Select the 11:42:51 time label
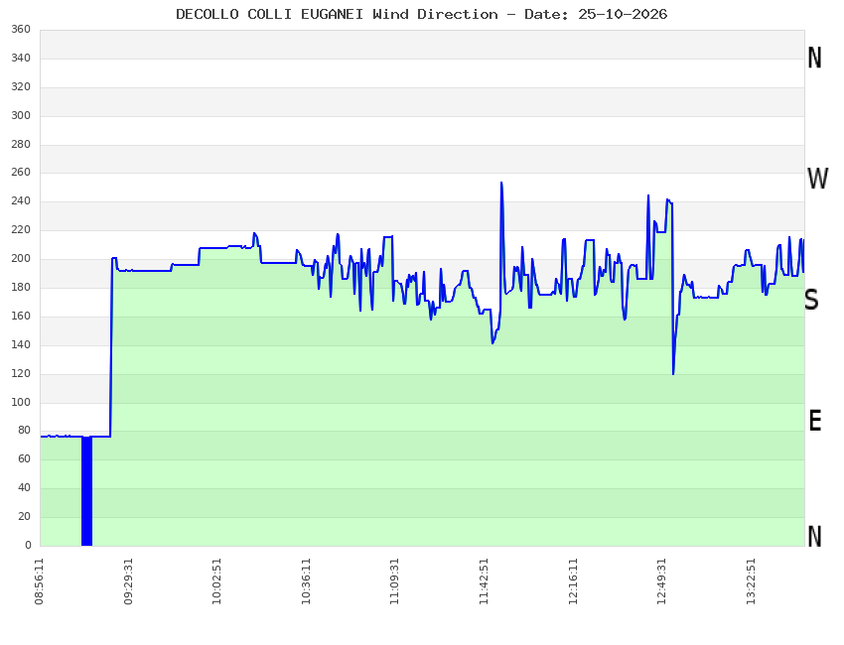Image resolution: width=844 pixels, height=645 pixels. (484, 581)
